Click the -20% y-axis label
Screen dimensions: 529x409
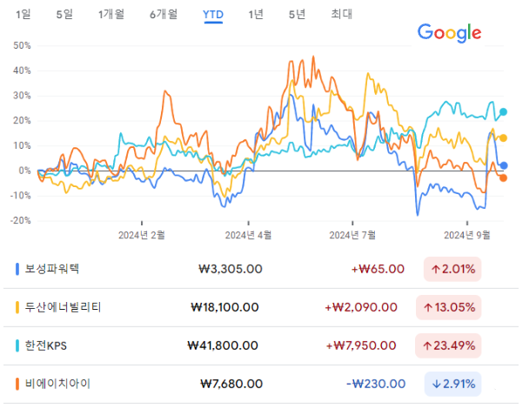21,221
